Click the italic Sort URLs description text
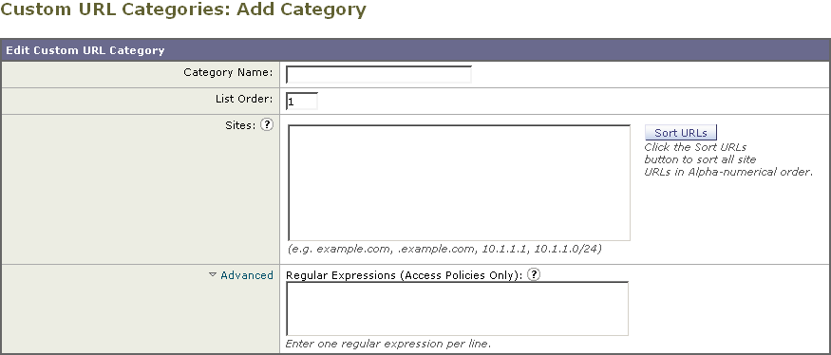This screenshot has height=355, width=831. pyautogui.click(x=728, y=159)
